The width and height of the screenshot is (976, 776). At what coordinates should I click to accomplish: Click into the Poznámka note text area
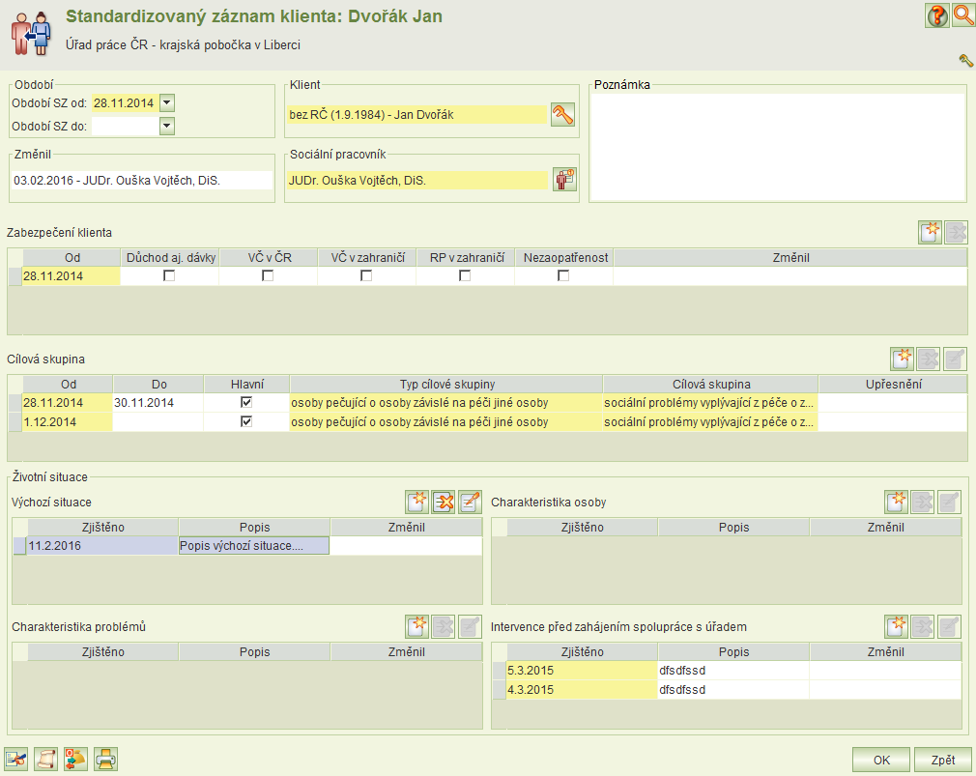(x=778, y=147)
